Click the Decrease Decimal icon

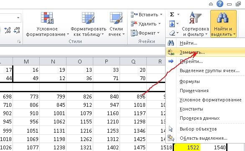pos(17,30)
